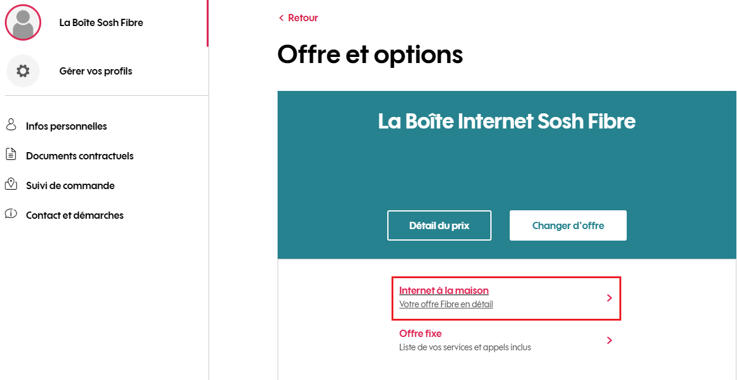737x380 pixels.
Task: Open Infos personnelles menu item
Action: 67,126
